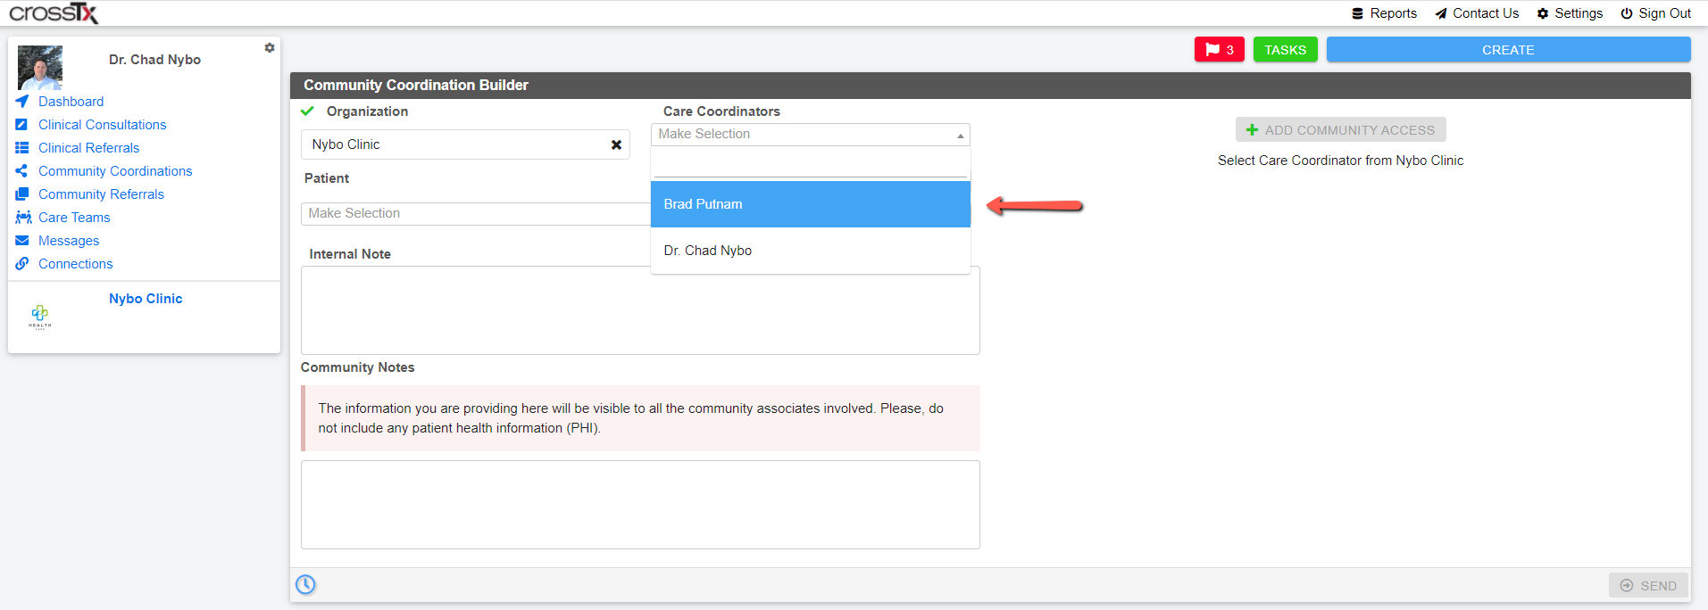Image resolution: width=1708 pixels, height=610 pixels.
Task: Open the Patient Make Selection dropdown
Action: click(x=476, y=213)
